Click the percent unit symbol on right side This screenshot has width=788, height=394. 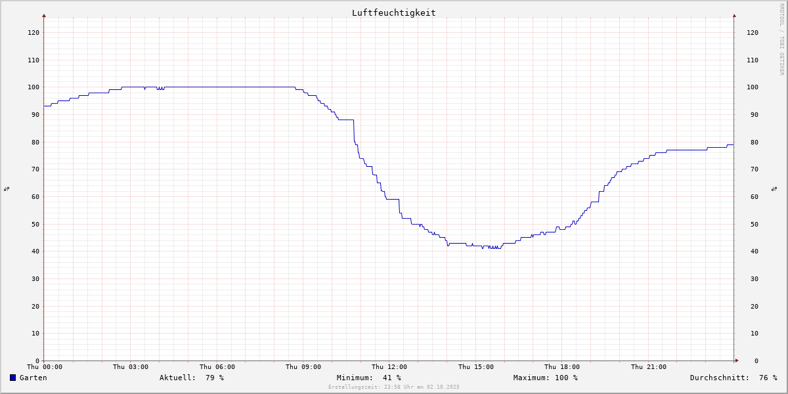point(774,189)
